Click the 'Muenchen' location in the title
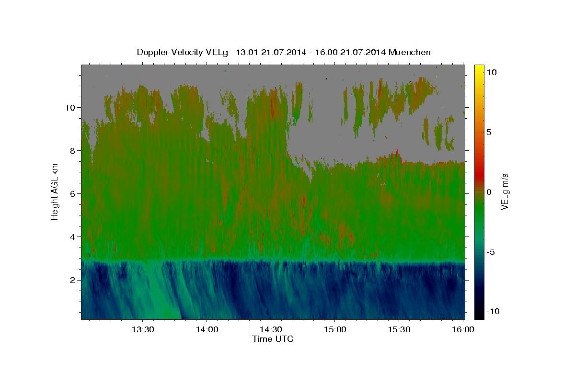This screenshot has width=575, height=383. [x=410, y=52]
